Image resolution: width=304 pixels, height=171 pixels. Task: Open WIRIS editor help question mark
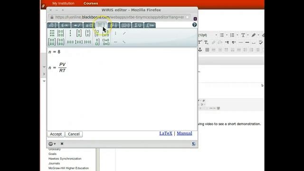pos(194,25)
